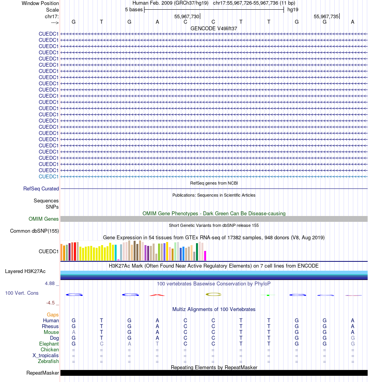Screen dimensions: 368x382
Task: Click the Rhesus alignment row label
Action: point(50,327)
